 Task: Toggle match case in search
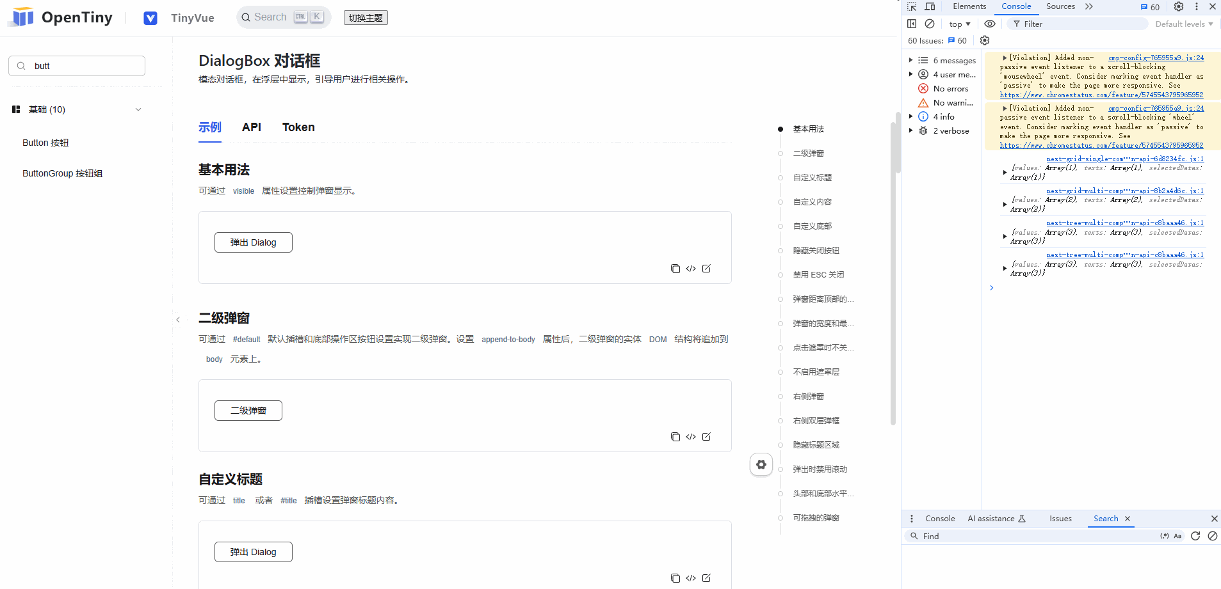pos(1177,536)
